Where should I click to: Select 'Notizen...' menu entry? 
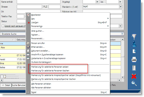coord(70,35)
